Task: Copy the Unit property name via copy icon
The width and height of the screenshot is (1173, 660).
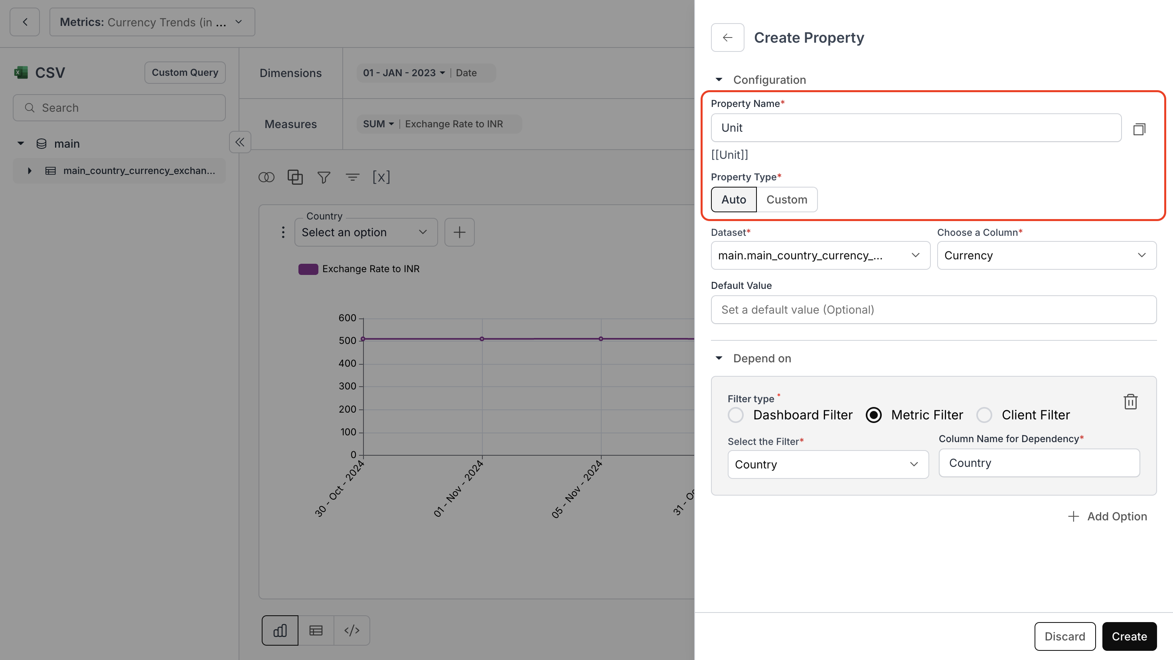Action: click(x=1140, y=129)
